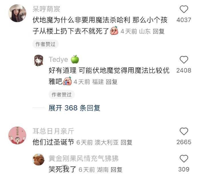Reply to the 他们过圣诞节 comment

[x=126, y=142]
